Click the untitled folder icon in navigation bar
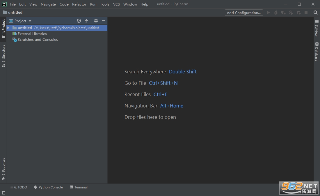Image resolution: width=320 pixels, height=196 pixels. click(5, 12)
